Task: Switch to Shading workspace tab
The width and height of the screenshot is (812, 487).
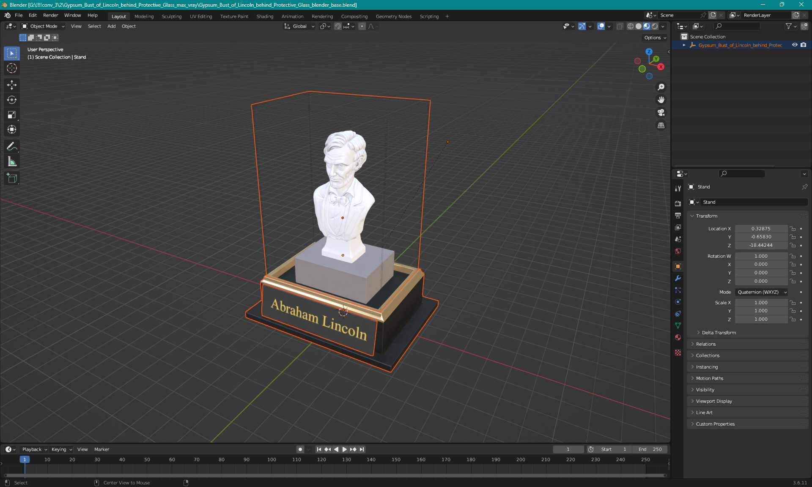Action: coord(265,16)
